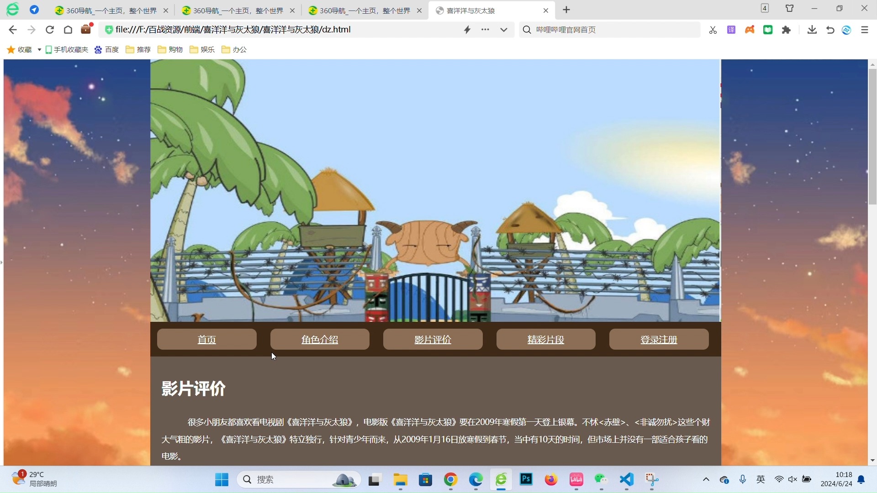Viewport: 877px width, 493px height.
Task: Expand the system tray hidden icons chevron
Action: 706,479
